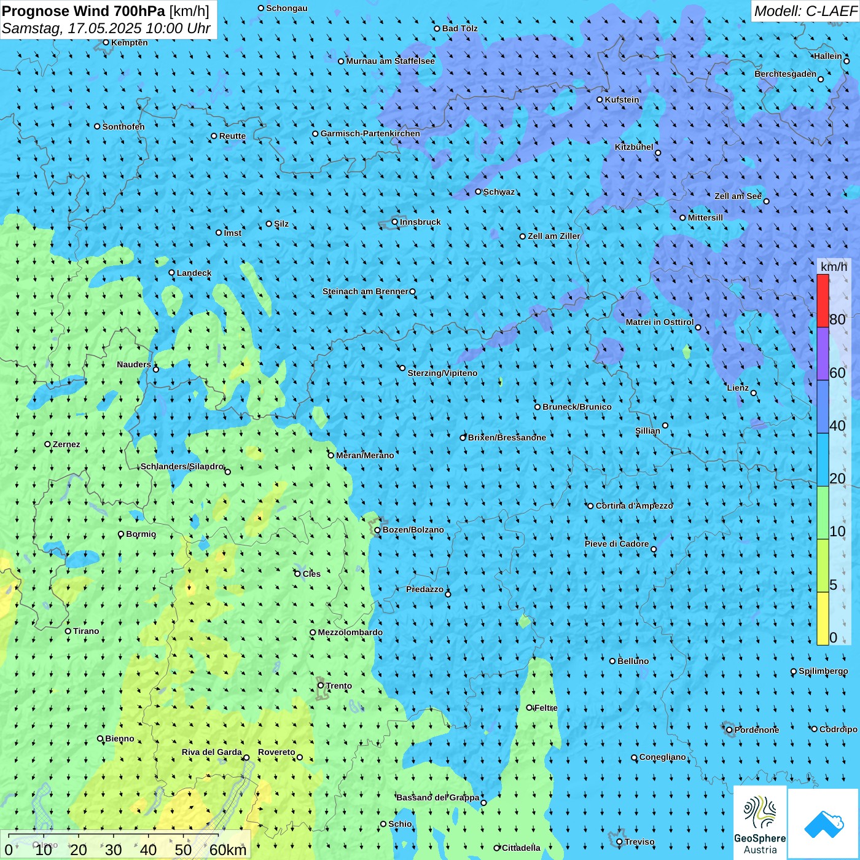Click the Garmisch-Partenkirchen label

coord(370,133)
